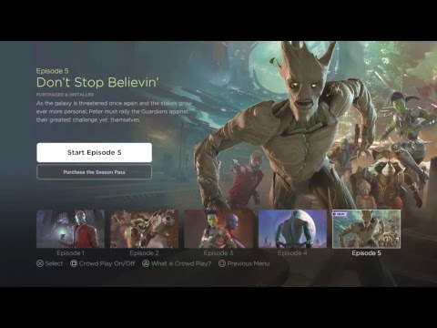Open the Episode 1 thumbnail with Star-Lord
Viewport: 437px width, 328px height.
pyautogui.click(x=71, y=229)
